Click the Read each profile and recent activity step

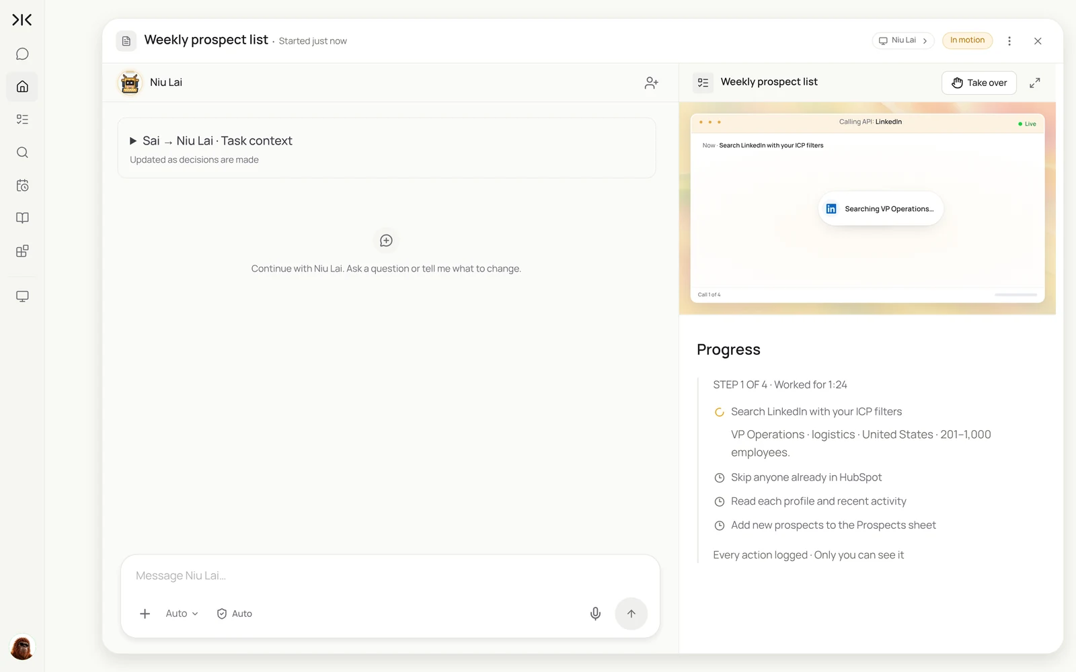pos(818,501)
